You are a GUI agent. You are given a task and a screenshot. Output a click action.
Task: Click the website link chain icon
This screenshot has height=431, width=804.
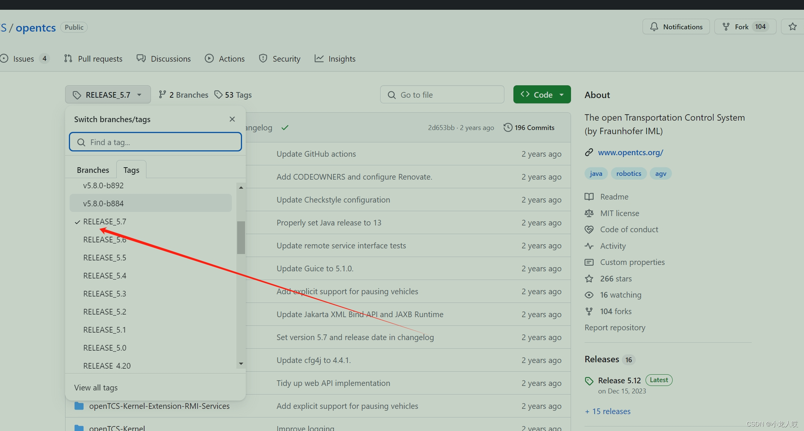point(589,152)
